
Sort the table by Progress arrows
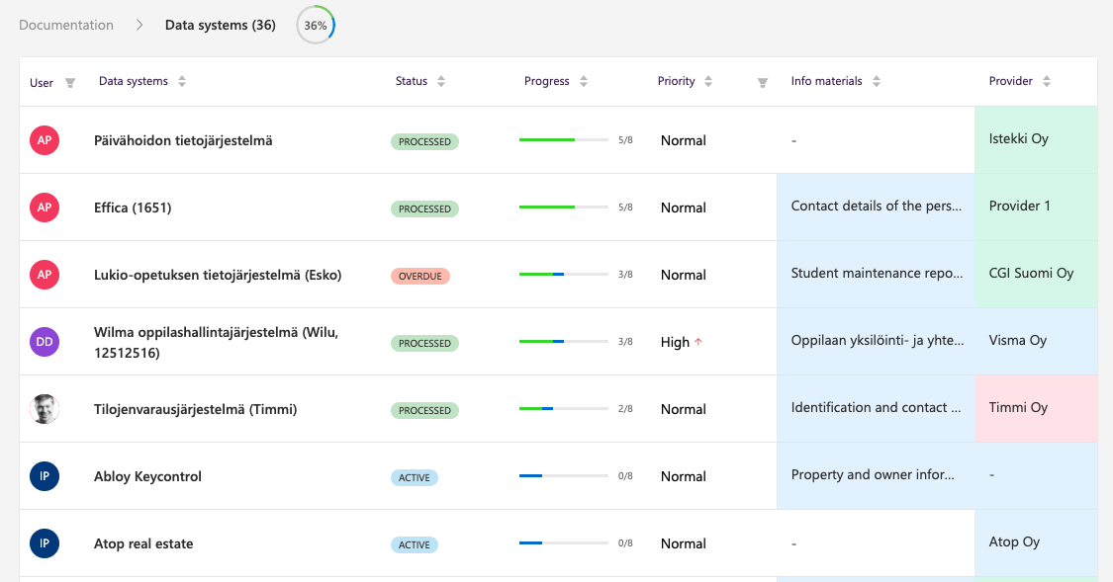(x=584, y=81)
